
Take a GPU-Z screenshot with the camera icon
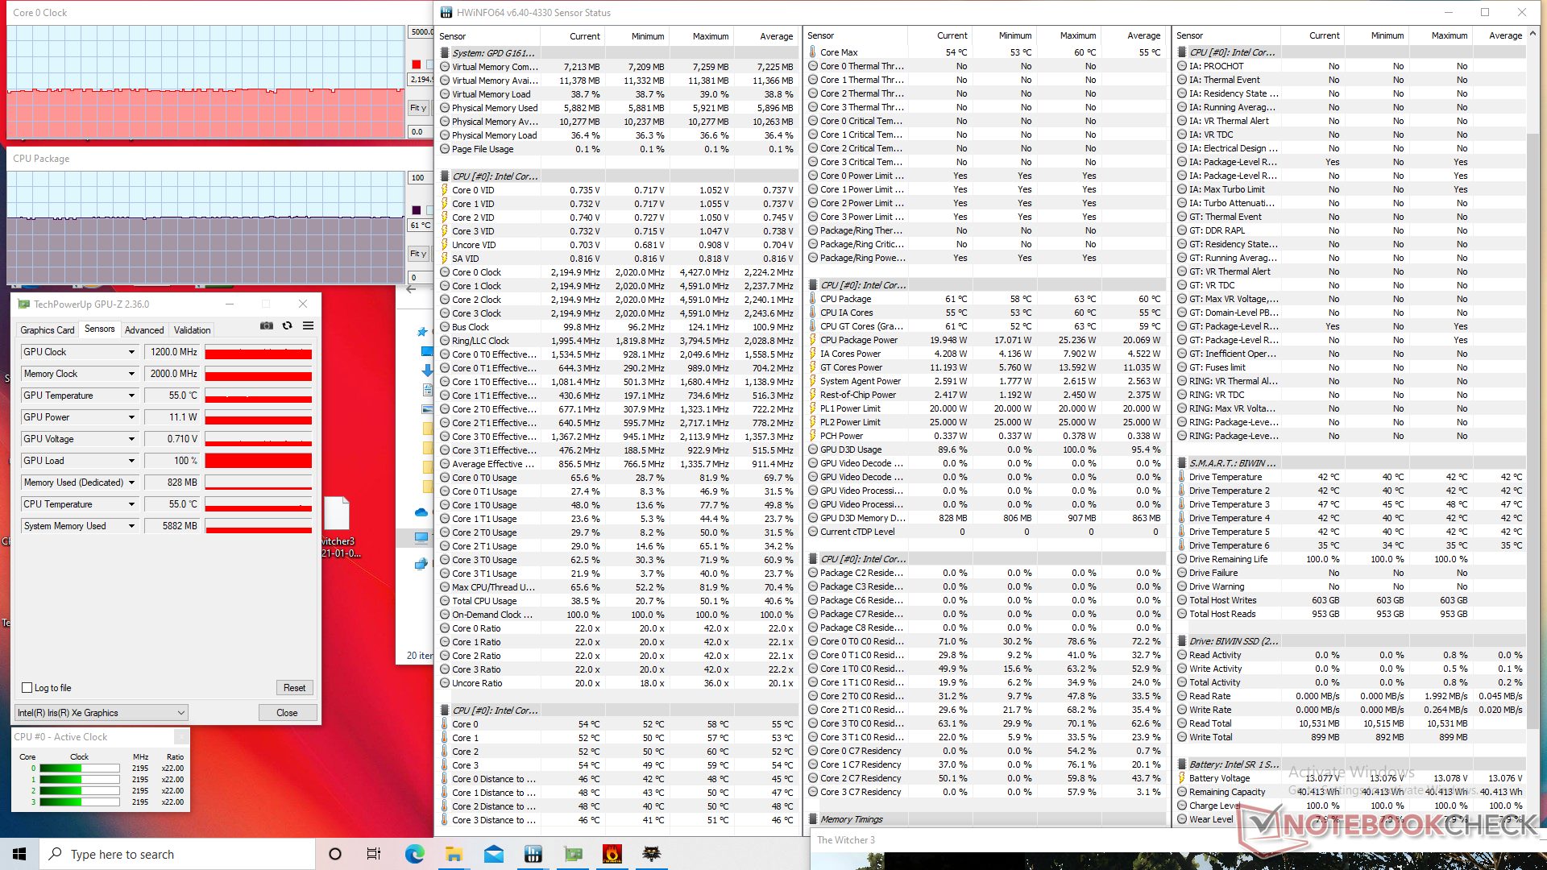267,326
